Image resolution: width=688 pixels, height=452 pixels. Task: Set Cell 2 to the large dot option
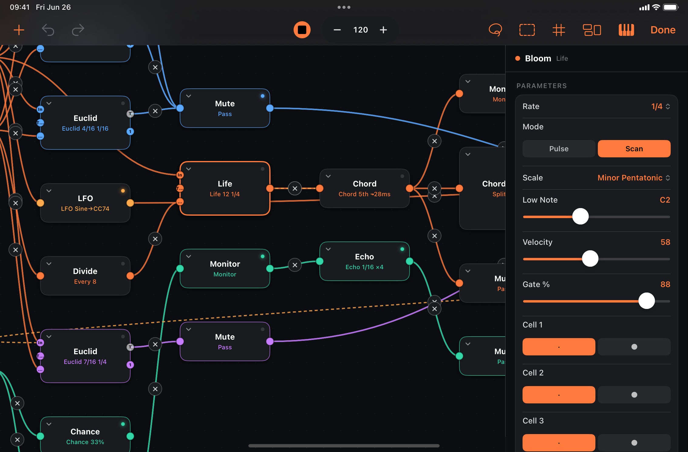tap(634, 395)
